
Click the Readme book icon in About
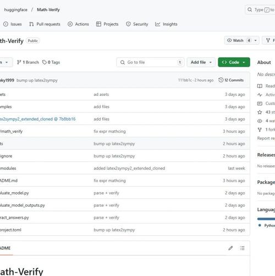(260, 86)
